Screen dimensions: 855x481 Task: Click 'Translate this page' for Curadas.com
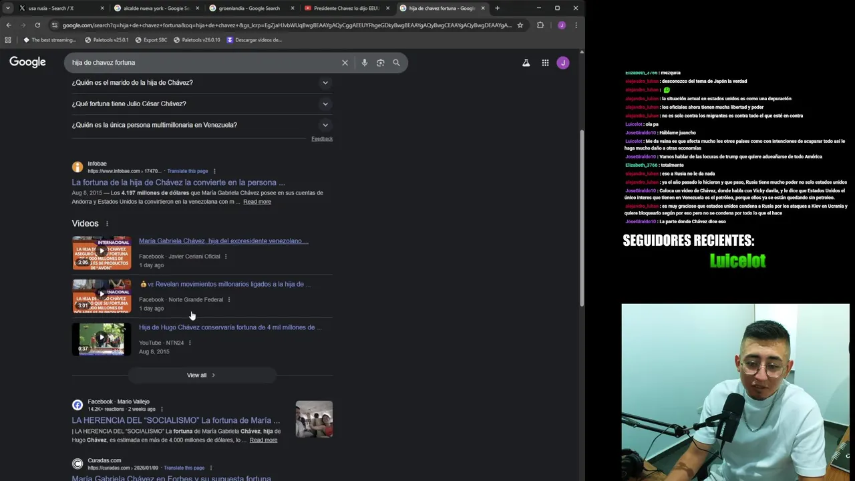[184, 468]
